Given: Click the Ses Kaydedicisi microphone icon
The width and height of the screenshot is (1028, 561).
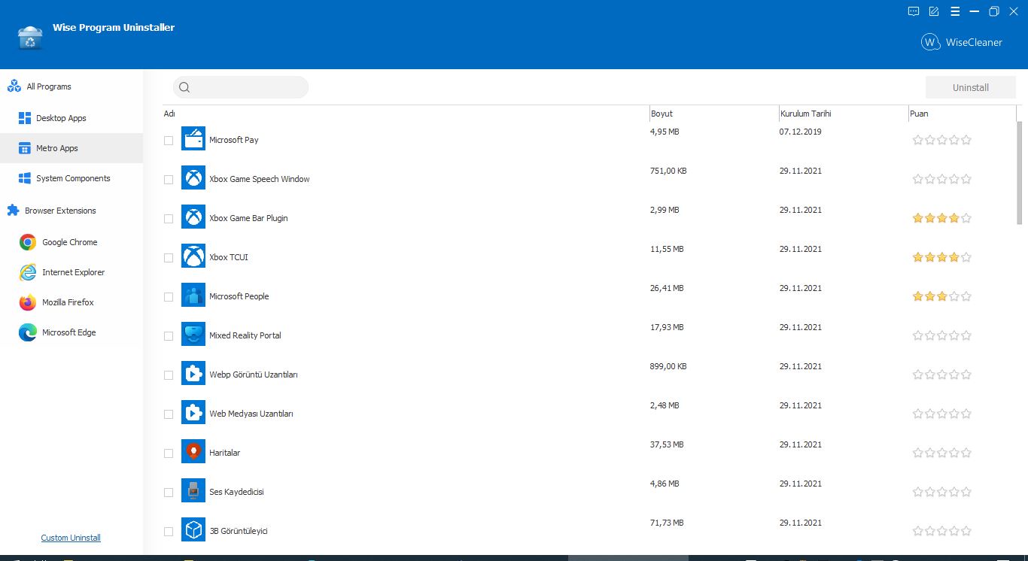Looking at the screenshot, I should tap(193, 492).
